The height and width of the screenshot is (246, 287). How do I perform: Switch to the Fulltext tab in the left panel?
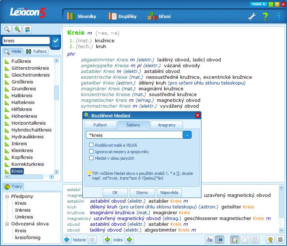coord(36,51)
